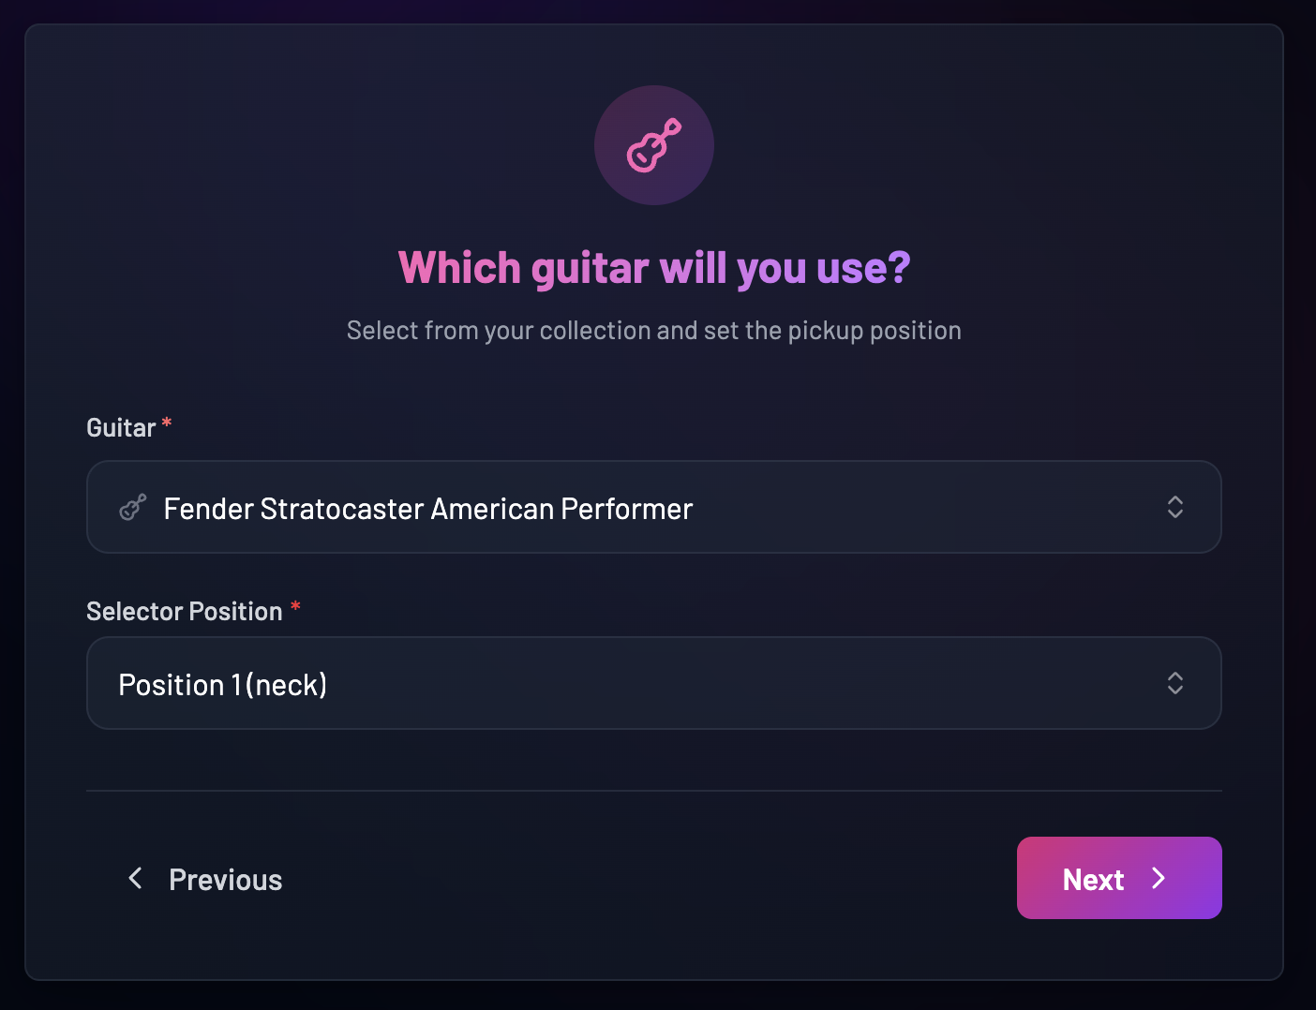Image resolution: width=1316 pixels, height=1010 pixels.
Task: Click the up-down chevron on the Guitar dropdown
Action: pyautogui.click(x=1174, y=507)
